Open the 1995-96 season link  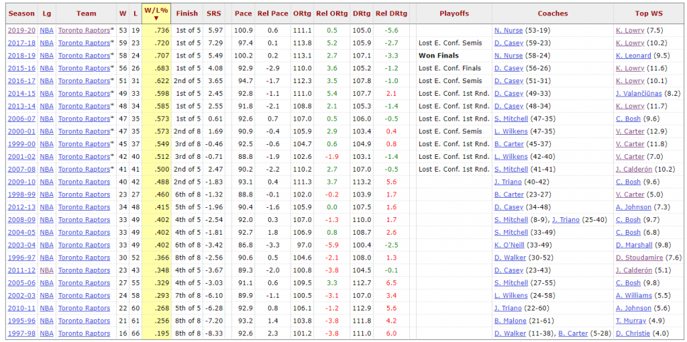(21, 321)
